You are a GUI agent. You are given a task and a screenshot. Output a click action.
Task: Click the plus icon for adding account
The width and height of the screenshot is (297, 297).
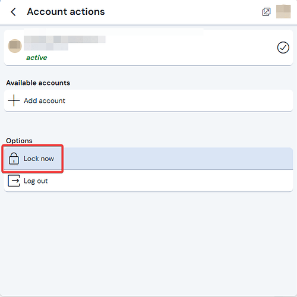click(x=14, y=100)
